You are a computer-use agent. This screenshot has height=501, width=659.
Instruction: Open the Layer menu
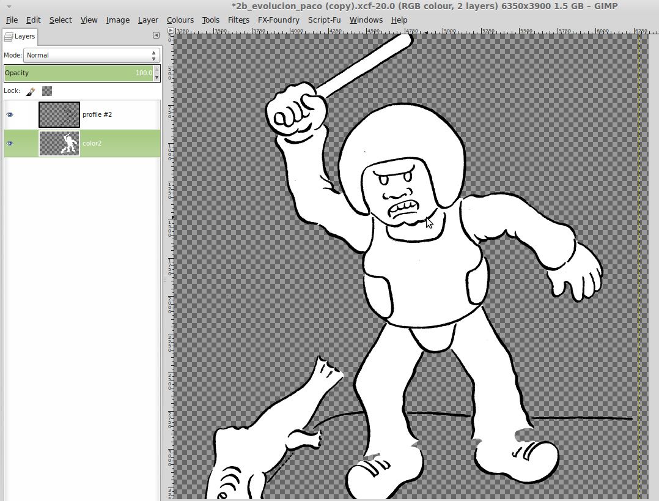tap(148, 20)
